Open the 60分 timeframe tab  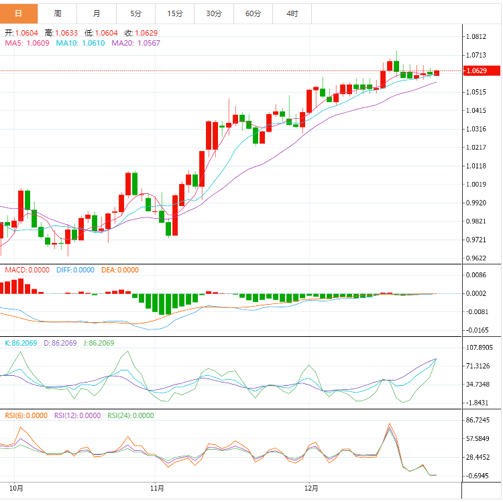pyautogui.click(x=253, y=13)
